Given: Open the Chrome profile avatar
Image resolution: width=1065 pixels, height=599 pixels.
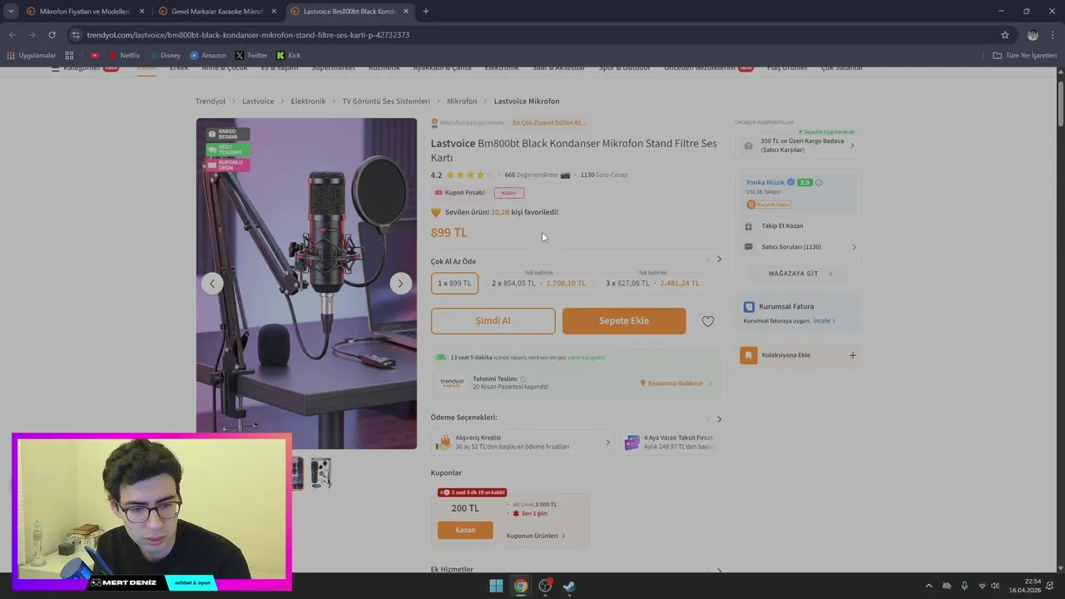Looking at the screenshot, I should (1033, 35).
